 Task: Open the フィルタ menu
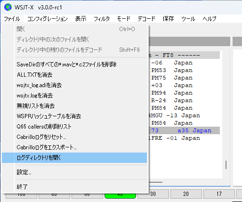click(102, 19)
